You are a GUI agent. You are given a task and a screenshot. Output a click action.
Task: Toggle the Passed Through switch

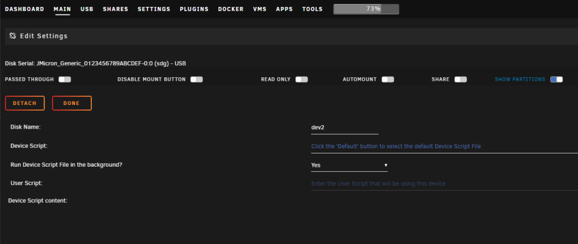point(65,80)
